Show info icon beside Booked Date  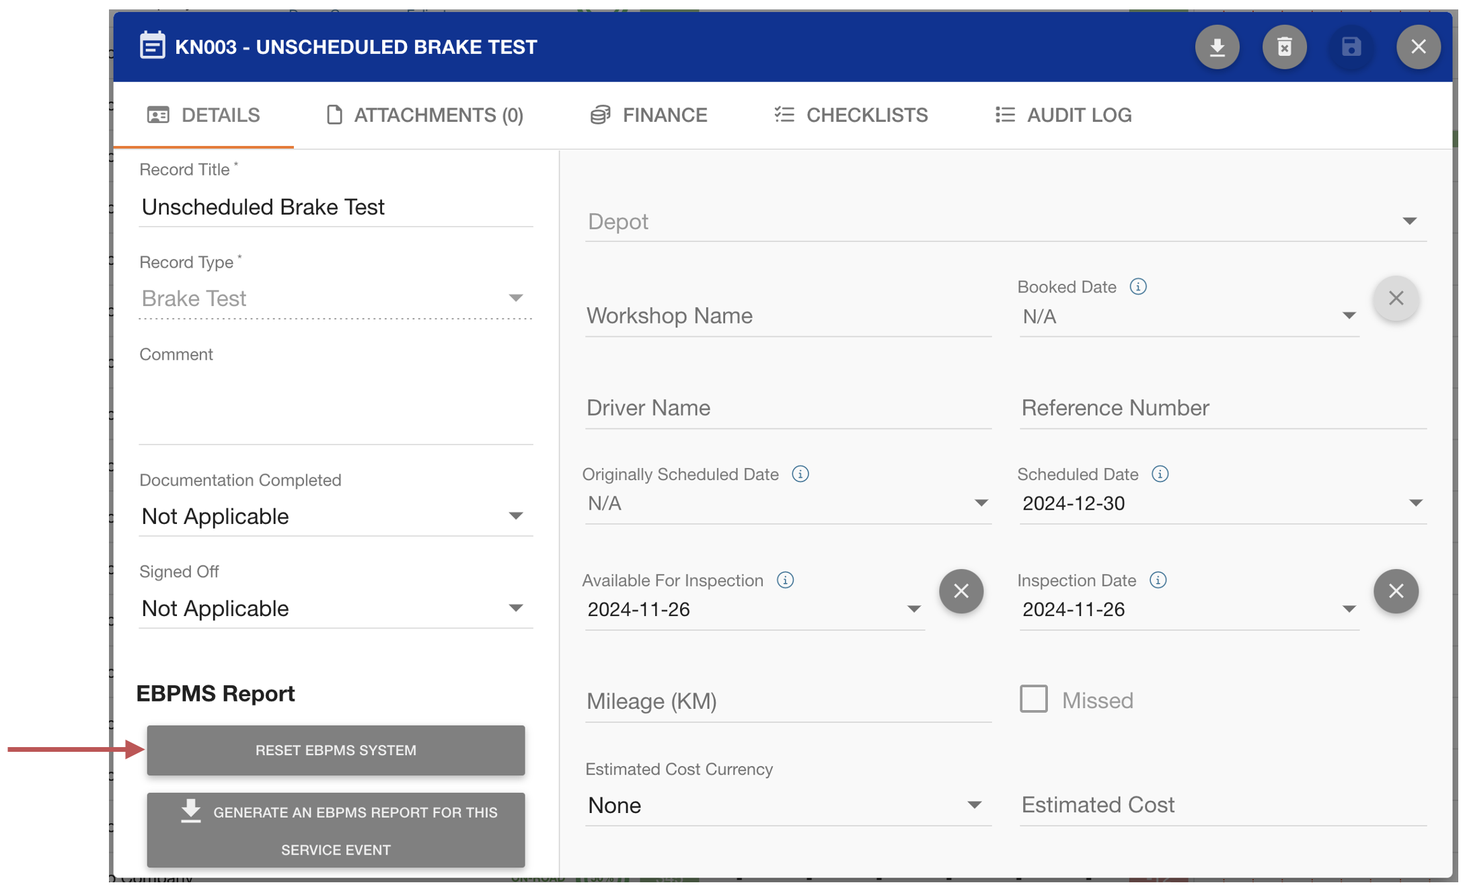click(1137, 287)
